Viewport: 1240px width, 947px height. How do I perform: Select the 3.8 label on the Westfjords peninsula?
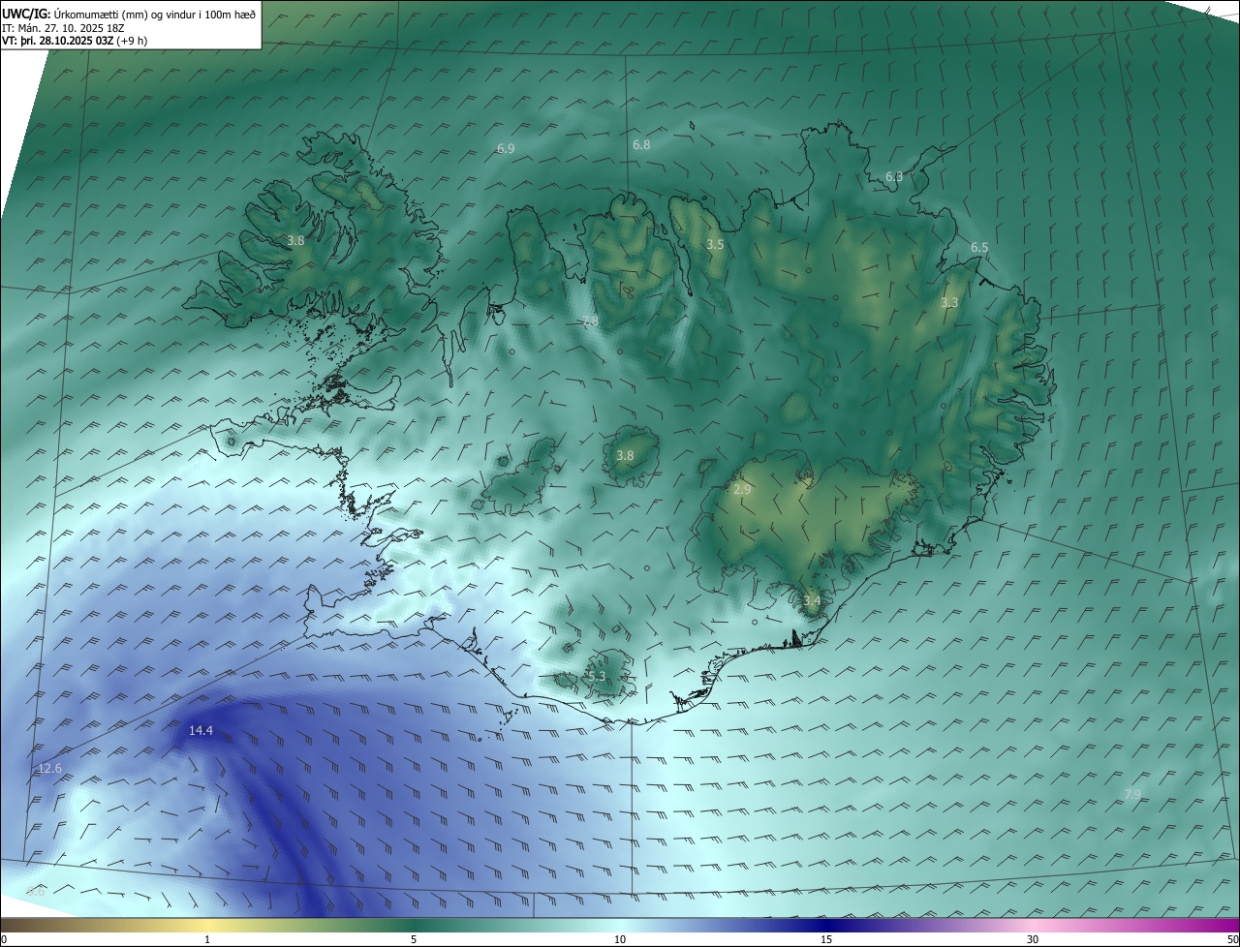point(295,241)
